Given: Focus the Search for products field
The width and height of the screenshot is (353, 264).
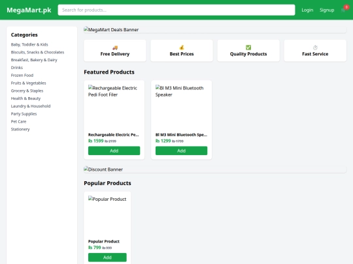Looking at the screenshot, I should click(176, 10).
